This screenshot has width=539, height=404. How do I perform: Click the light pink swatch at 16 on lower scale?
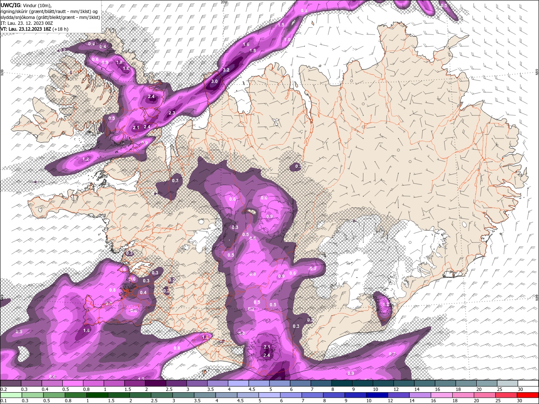point(442,395)
